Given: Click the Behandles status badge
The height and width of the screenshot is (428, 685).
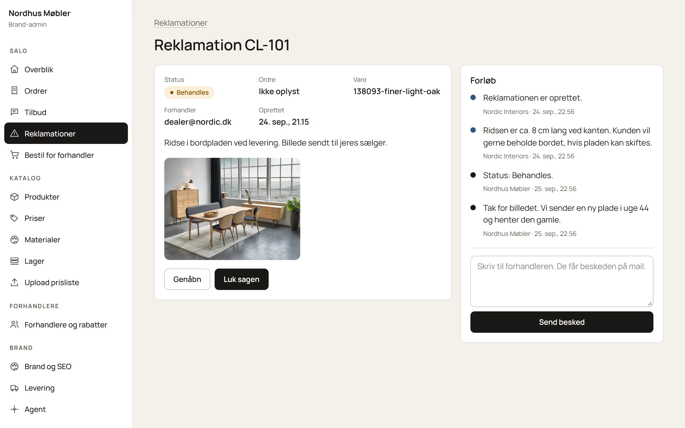Looking at the screenshot, I should click(189, 93).
